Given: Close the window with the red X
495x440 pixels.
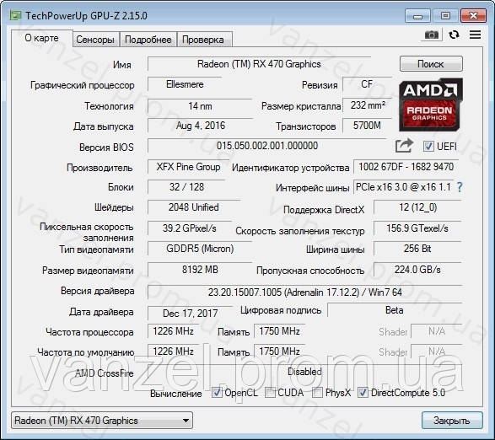Looking at the screenshot, I should 473,16.
